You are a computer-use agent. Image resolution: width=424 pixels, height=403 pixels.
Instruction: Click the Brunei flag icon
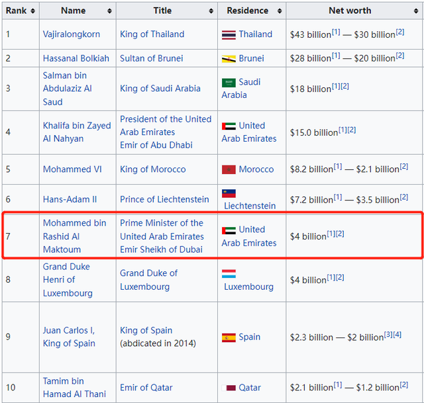[229, 59]
